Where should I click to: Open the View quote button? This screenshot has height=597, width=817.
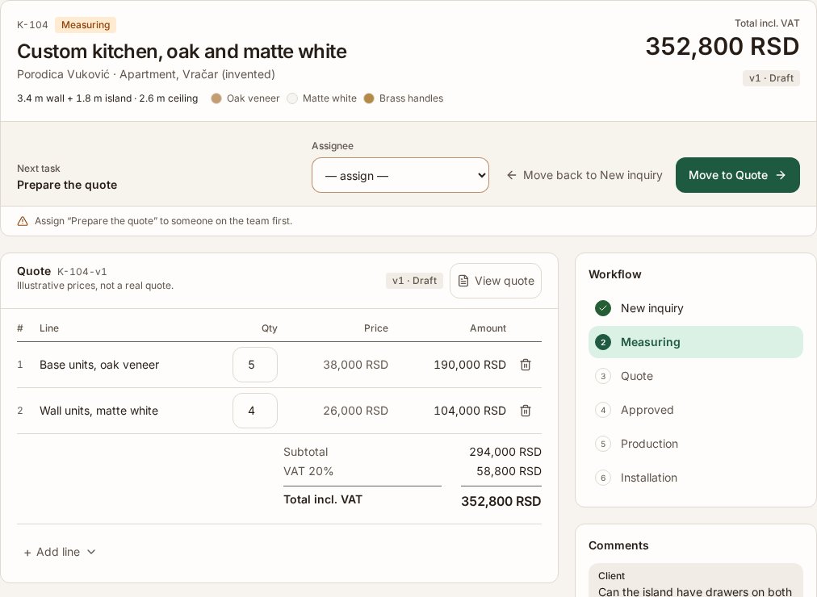496,281
